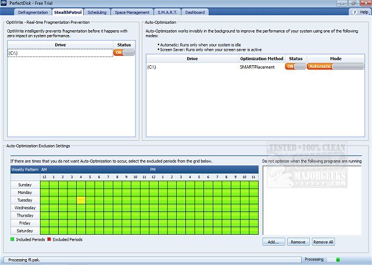Select the Tuesday row label
The image size is (372, 265).
click(25, 200)
